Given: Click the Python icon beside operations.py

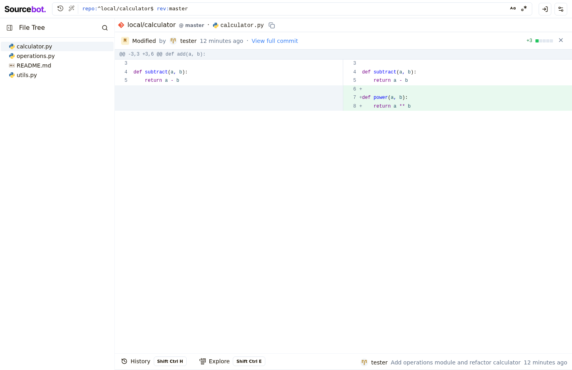Looking at the screenshot, I should (12, 56).
